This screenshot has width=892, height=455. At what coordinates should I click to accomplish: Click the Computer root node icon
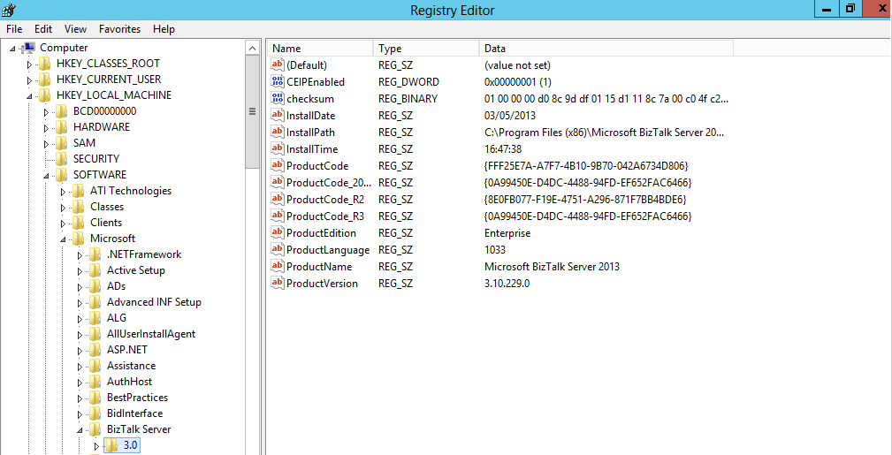pyautogui.click(x=27, y=48)
